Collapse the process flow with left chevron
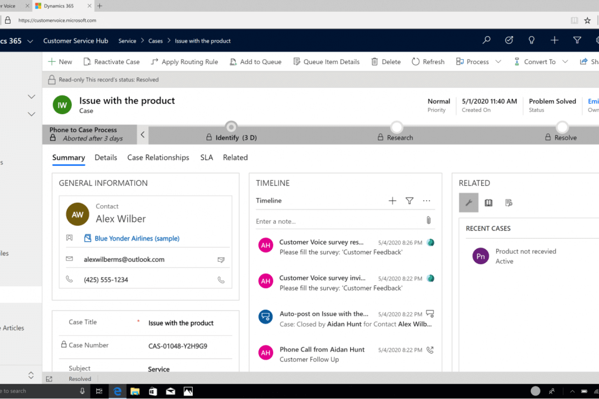 coord(142,135)
